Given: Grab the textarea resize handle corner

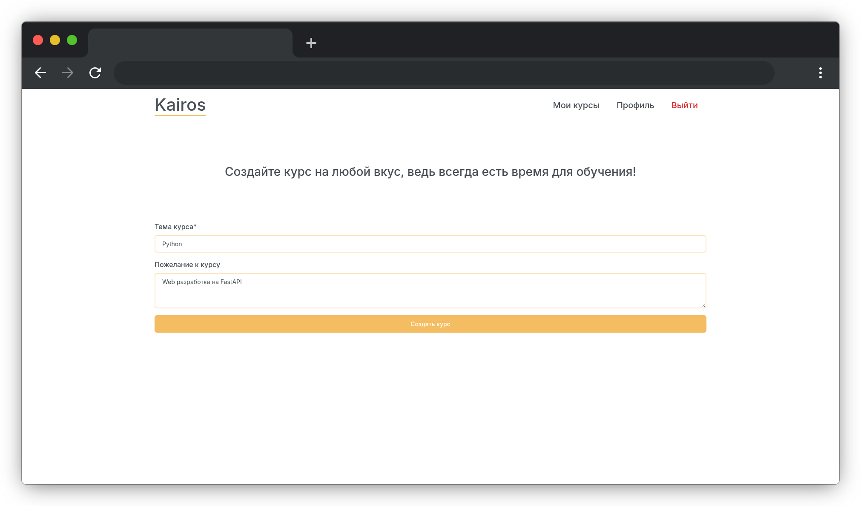Looking at the screenshot, I should pos(703,305).
